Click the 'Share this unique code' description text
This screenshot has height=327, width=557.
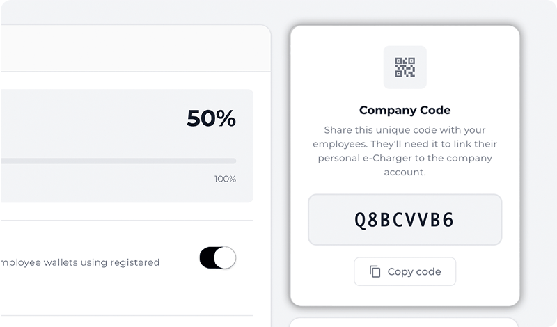point(405,130)
